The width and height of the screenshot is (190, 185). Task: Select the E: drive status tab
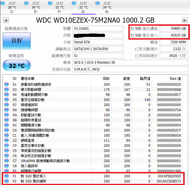(36, 7)
